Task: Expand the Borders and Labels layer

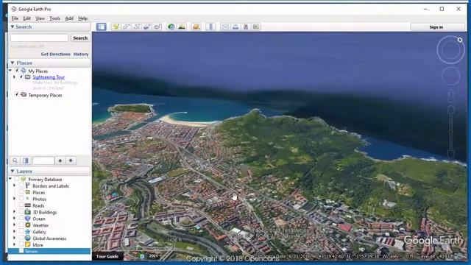Action: [14, 185]
